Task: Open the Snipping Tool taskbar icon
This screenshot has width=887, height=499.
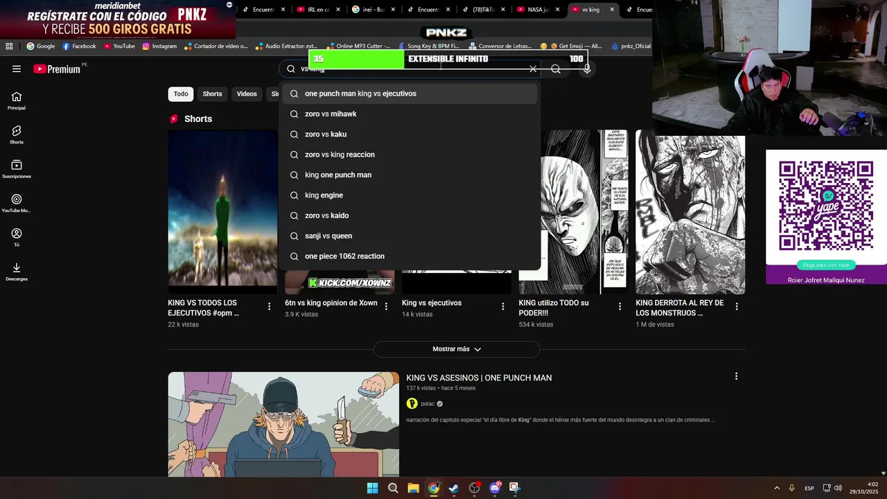Action: tap(514, 488)
